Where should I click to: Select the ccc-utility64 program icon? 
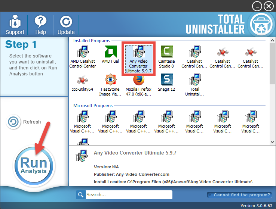coord(82,82)
